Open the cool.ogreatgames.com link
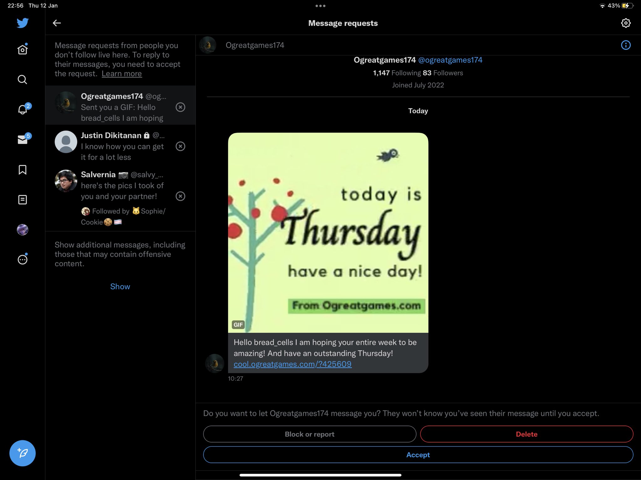Viewport: 641px width, 480px height. pos(292,364)
